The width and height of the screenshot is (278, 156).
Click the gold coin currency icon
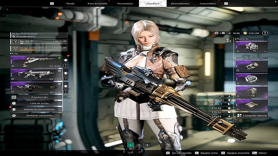245,33
